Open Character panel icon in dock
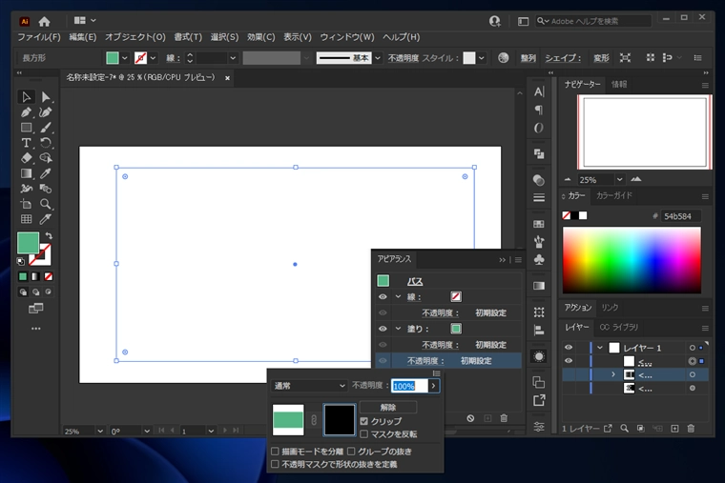This screenshot has width=725, height=483. 539,91
